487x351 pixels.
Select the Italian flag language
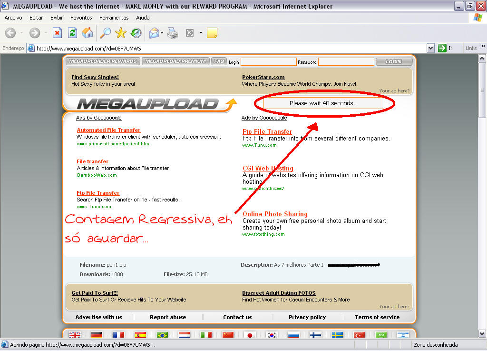(206, 335)
